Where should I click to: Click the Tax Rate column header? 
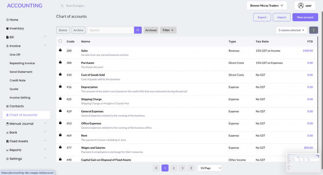point(262,42)
